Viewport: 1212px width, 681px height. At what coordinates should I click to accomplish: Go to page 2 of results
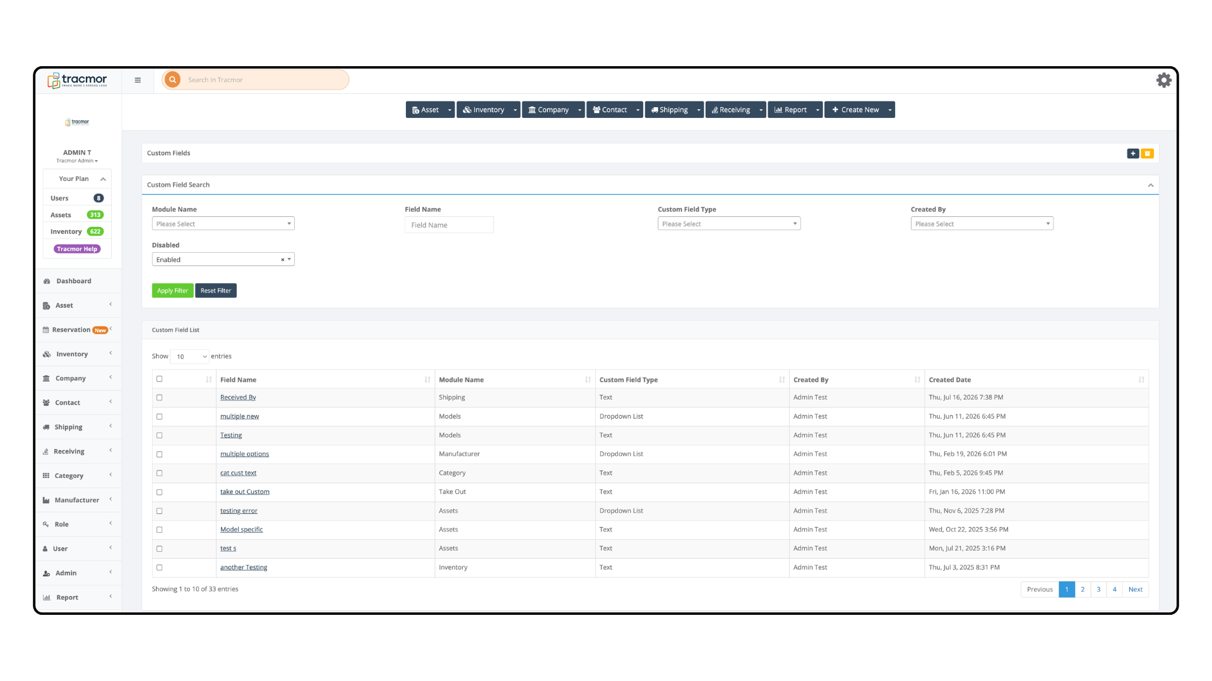[x=1083, y=590]
